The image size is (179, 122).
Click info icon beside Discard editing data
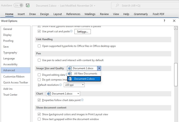pyautogui.click(x=66, y=75)
